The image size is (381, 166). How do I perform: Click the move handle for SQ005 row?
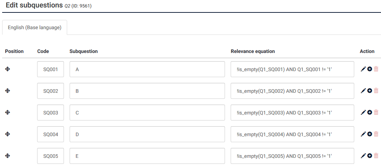(x=7, y=156)
